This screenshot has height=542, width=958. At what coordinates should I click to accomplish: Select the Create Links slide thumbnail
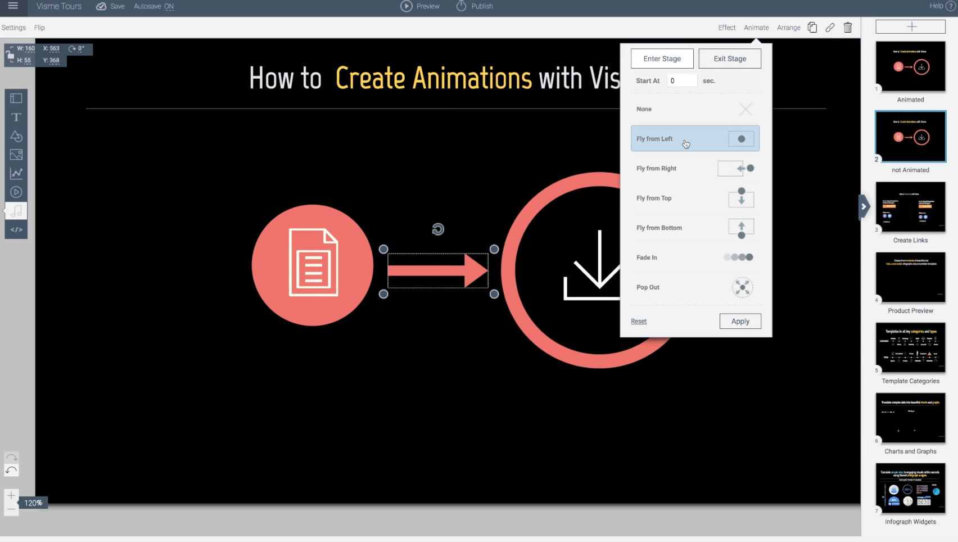click(910, 207)
